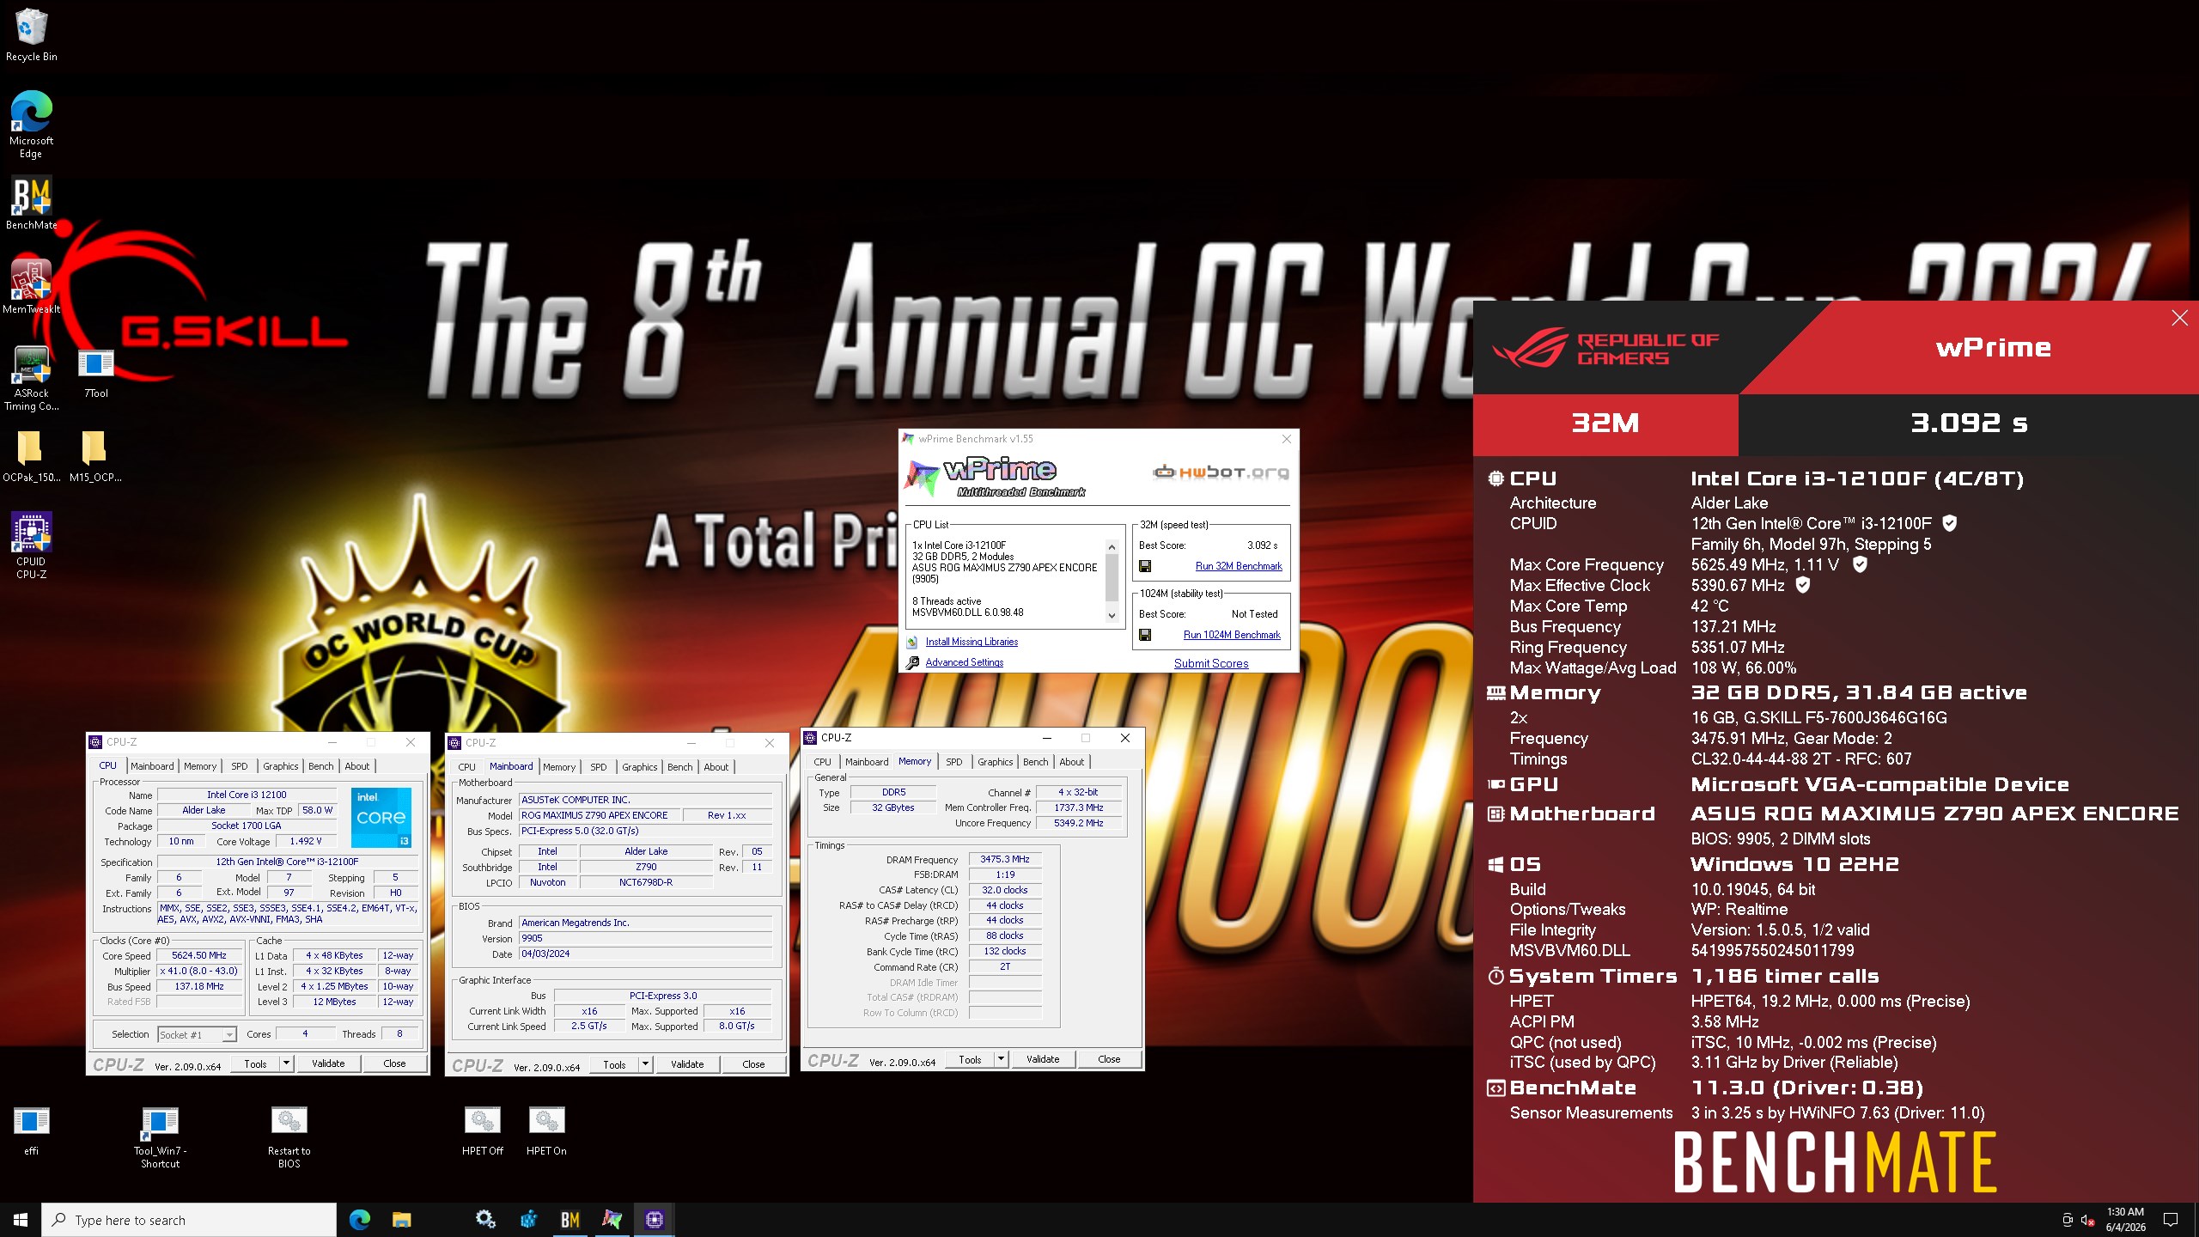Open Advanced Settings link in wPrime
The height and width of the screenshot is (1237, 2199).
point(964,662)
